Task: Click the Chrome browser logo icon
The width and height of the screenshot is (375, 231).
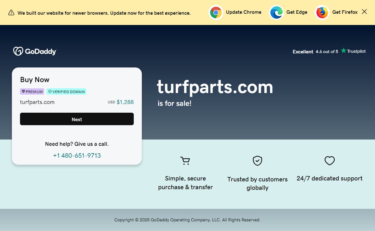Action: (x=216, y=12)
